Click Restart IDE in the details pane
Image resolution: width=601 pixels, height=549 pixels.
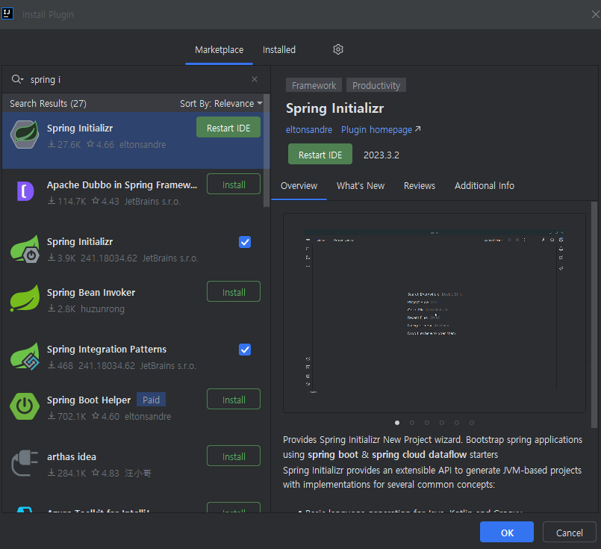320,155
